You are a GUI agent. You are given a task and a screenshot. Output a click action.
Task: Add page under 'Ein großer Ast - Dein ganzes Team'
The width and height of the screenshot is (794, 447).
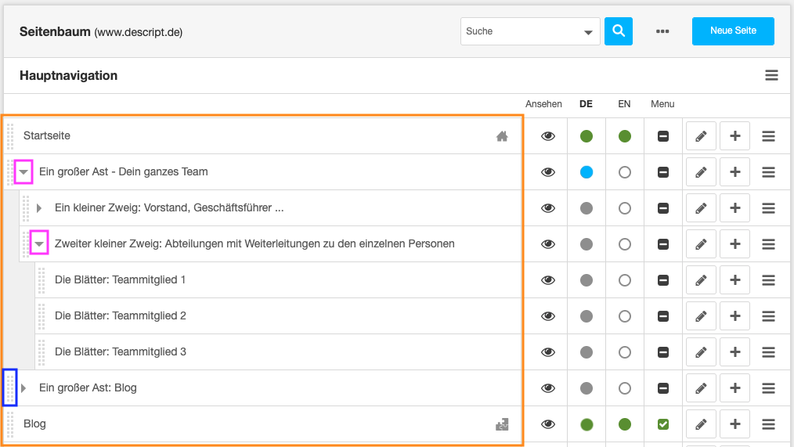tap(734, 172)
